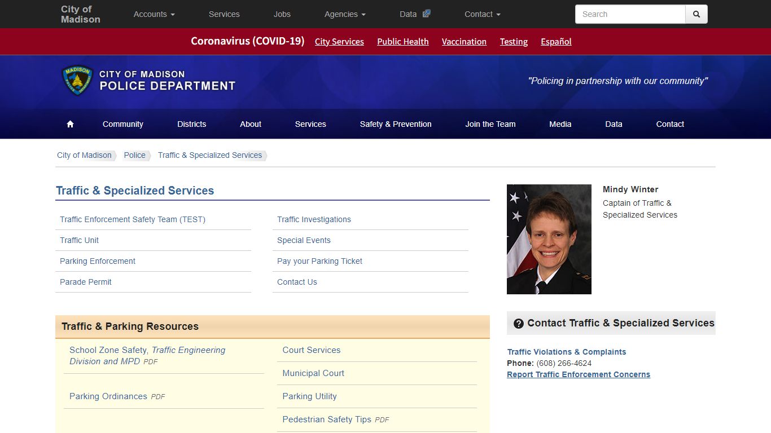Click phone number (608) 266-4624

[x=564, y=363]
